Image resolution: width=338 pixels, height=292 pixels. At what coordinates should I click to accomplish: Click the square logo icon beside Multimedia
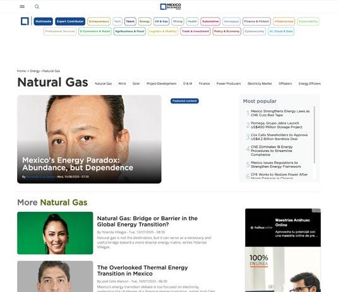tap(25, 21)
